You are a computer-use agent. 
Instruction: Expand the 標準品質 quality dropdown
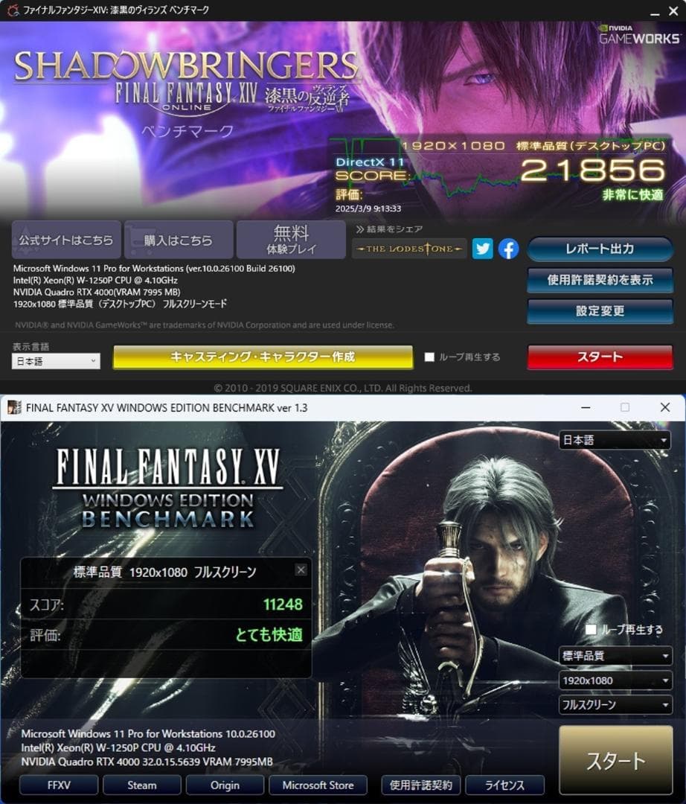pos(615,656)
